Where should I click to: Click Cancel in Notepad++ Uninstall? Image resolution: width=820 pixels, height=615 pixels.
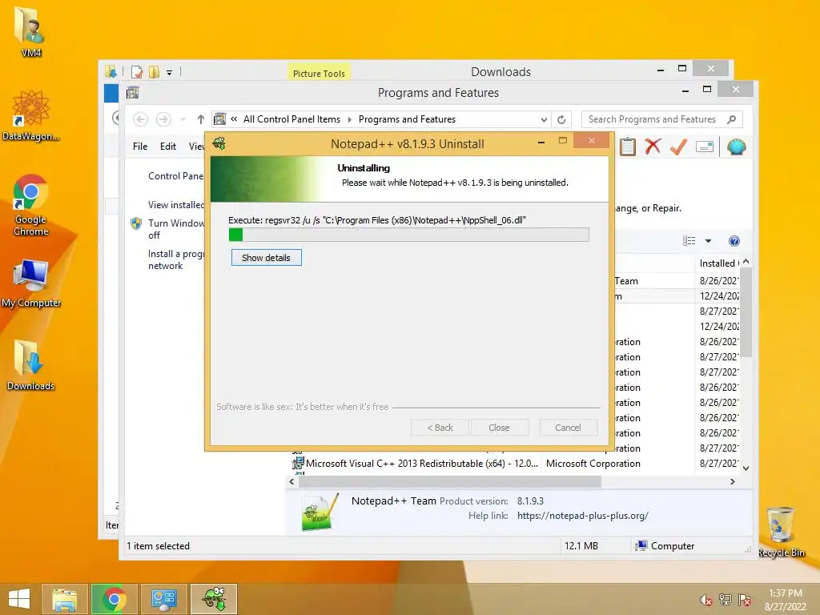(568, 428)
